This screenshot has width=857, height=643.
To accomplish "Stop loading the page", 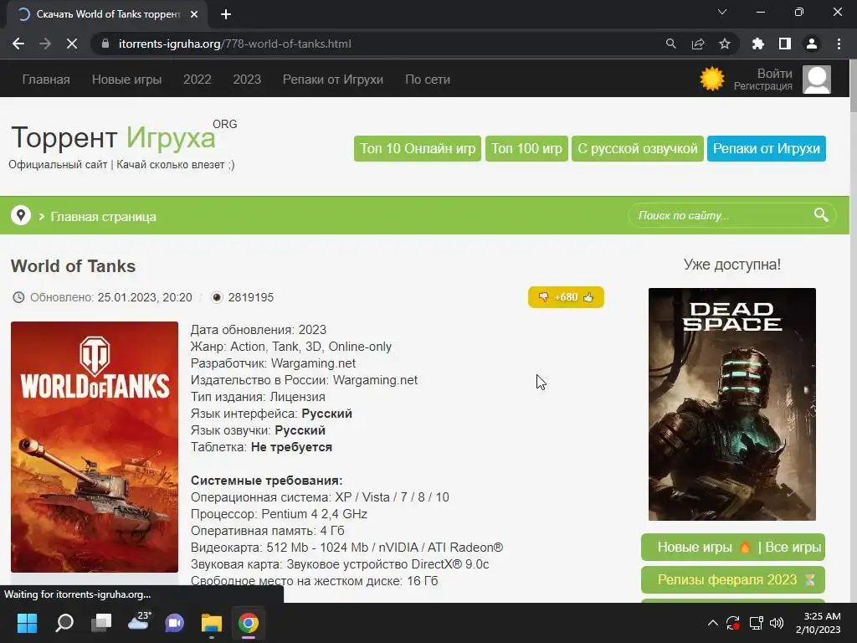I will (72, 44).
